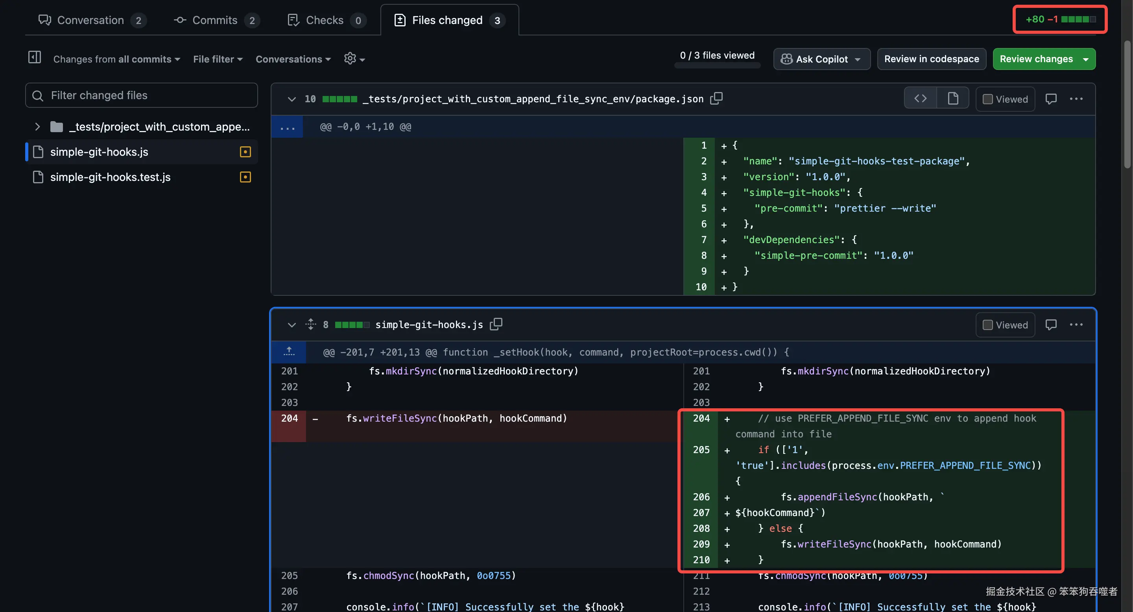
Task: Copy package.json file path icon
Action: pos(716,98)
